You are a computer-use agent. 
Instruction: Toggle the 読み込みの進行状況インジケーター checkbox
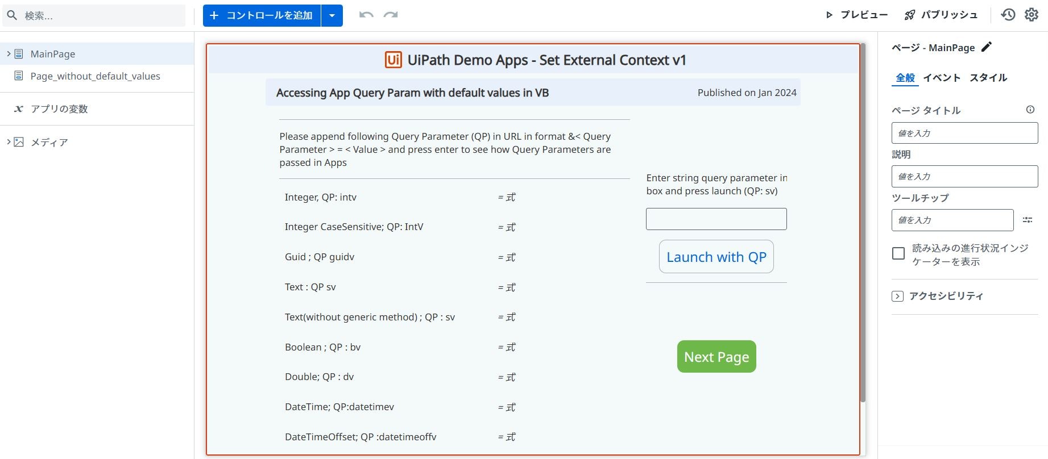click(x=898, y=253)
